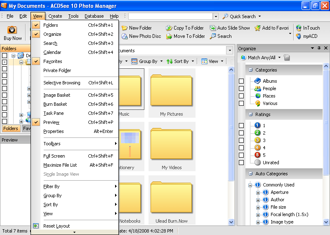
Task: Click the Places category globe icon
Action: click(258, 96)
